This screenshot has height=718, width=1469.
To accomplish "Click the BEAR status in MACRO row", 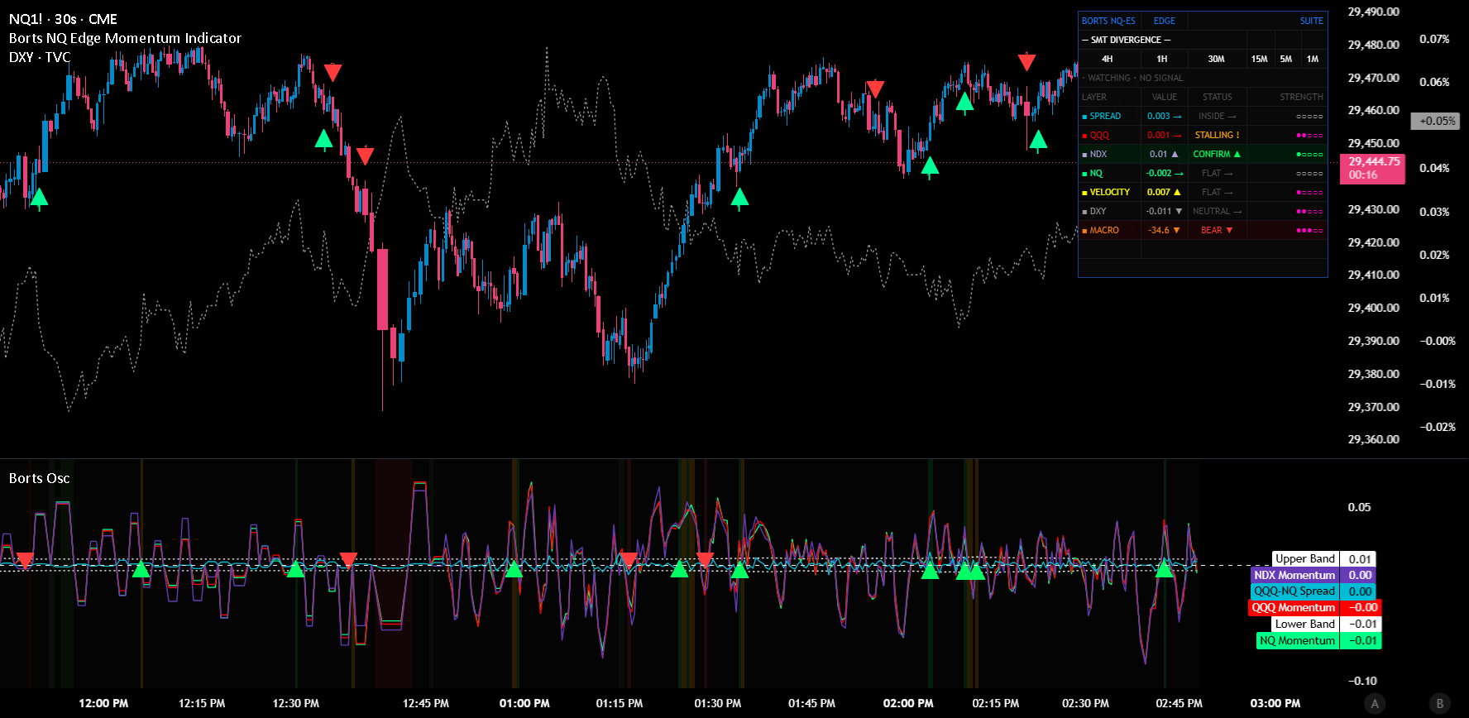I will pyautogui.click(x=1217, y=230).
